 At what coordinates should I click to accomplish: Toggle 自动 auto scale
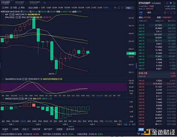(x=134, y=125)
